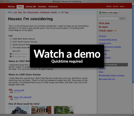Screen dimensions: 134x116
Task: Open the brick house thumbnail
Action: click(x=41, y=110)
